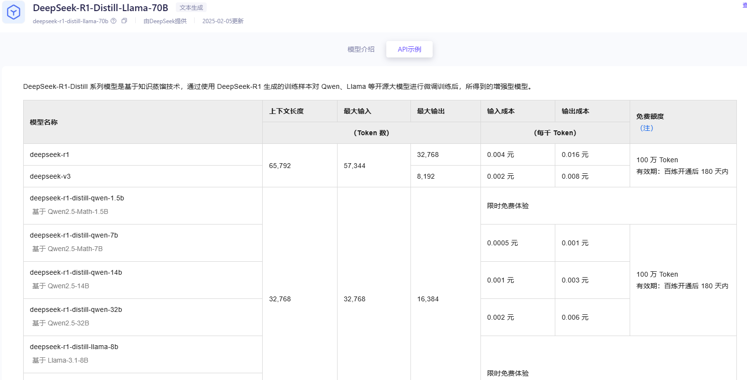The image size is (747, 380).
Task: Click the 0.006 元 output cost cell
Action: click(592, 317)
